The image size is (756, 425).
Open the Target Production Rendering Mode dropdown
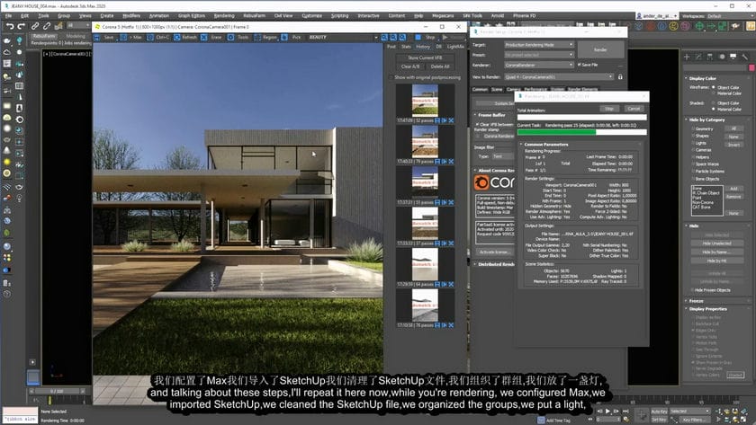(539, 45)
